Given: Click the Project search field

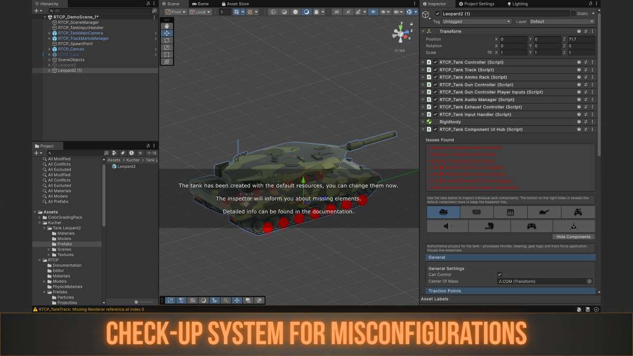Looking at the screenshot, I should (74, 153).
